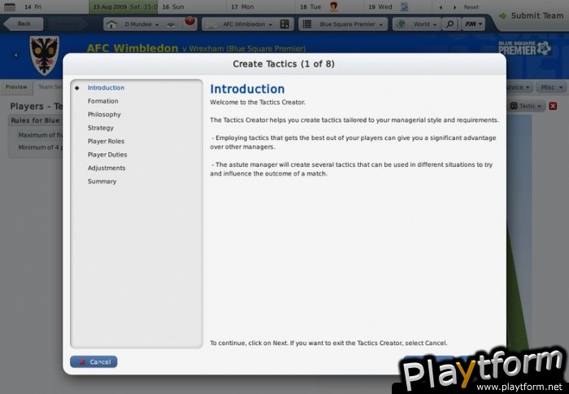The height and width of the screenshot is (394, 569).
Task: Open the D Mundee manager dropdown
Action: coord(142,24)
